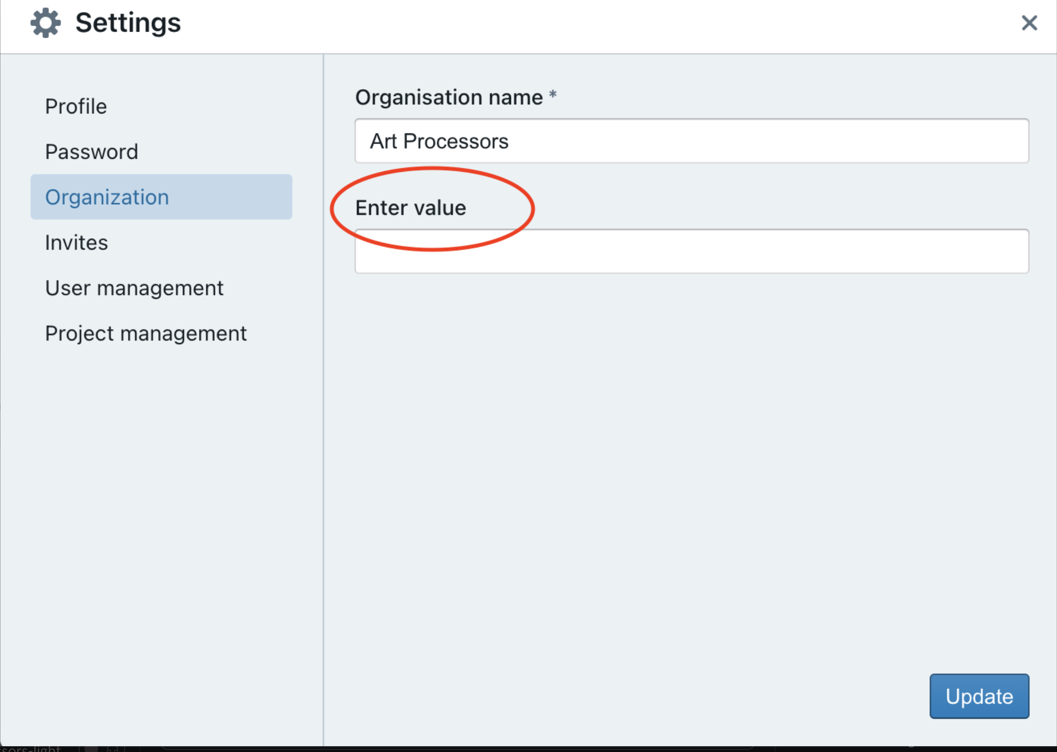Click the Update button

979,696
